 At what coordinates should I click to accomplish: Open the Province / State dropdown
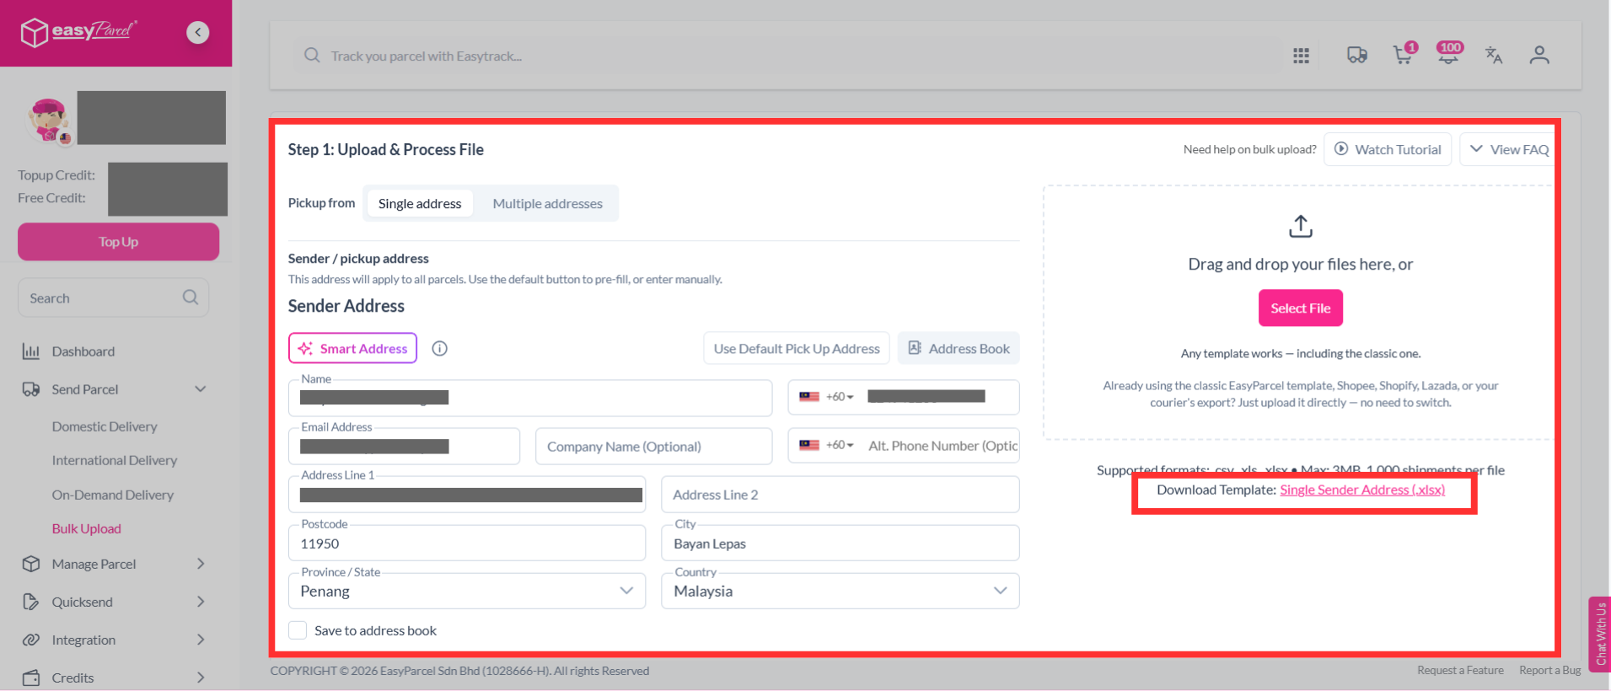(467, 591)
